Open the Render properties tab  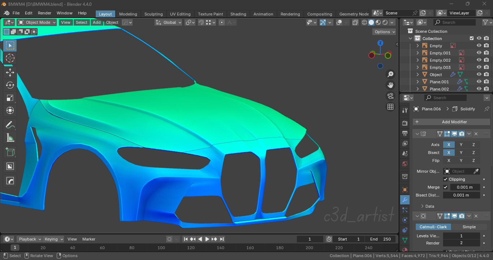click(x=405, y=123)
